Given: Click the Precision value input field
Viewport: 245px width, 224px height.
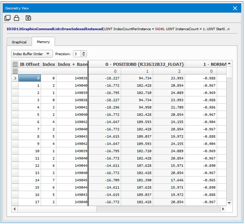Looking at the screenshot, I should (77, 54).
